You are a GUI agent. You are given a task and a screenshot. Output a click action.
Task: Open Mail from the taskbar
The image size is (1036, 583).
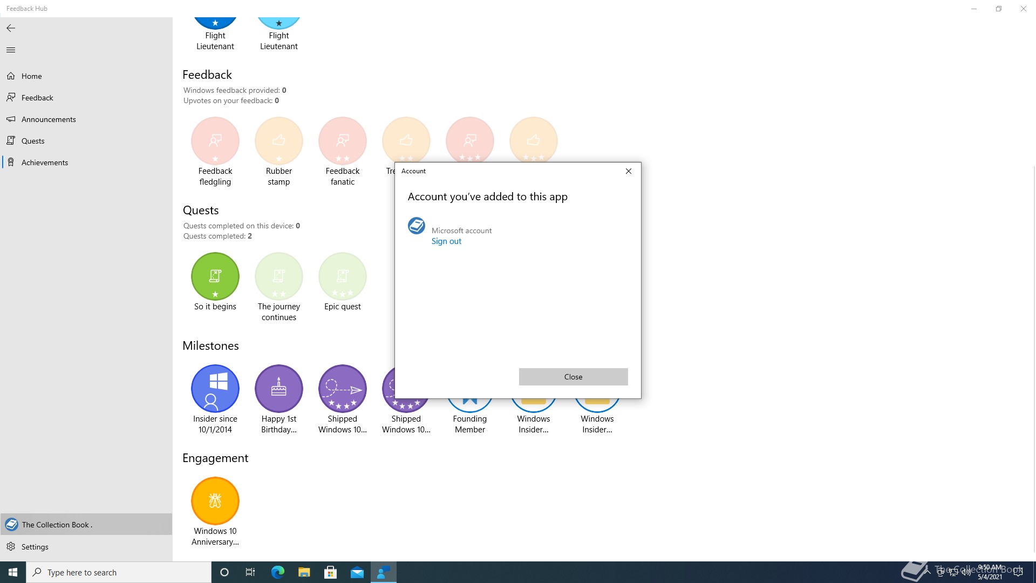[357, 572]
